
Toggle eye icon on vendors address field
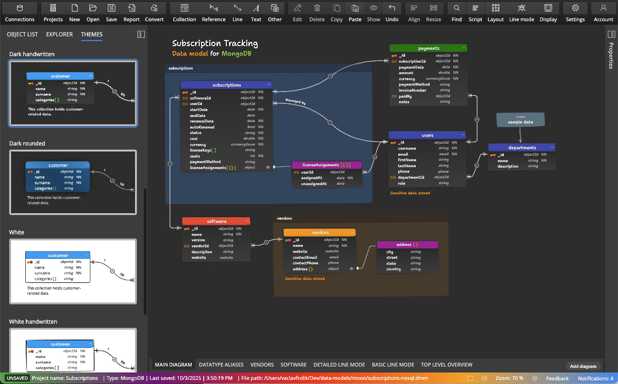point(352,268)
